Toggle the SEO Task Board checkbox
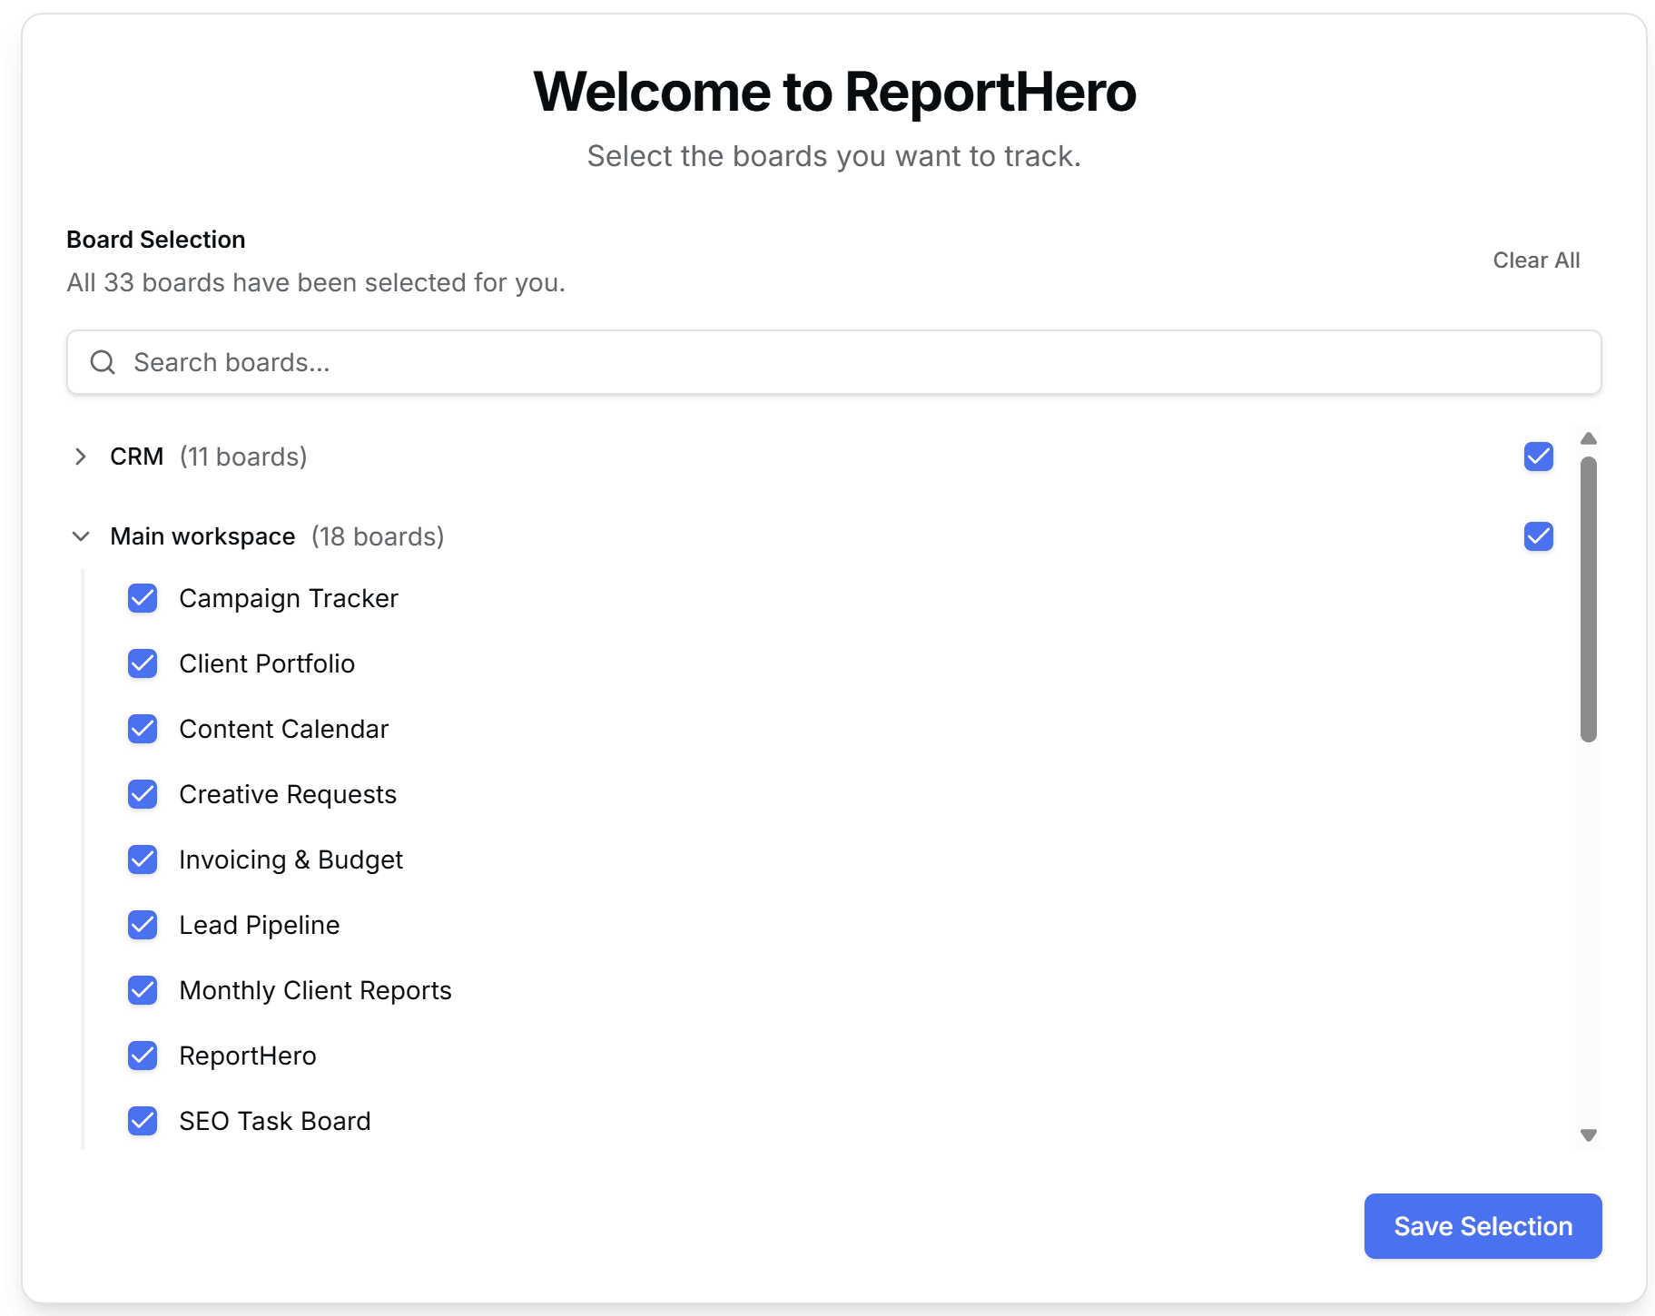This screenshot has height=1316, width=1655. (x=143, y=1121)
